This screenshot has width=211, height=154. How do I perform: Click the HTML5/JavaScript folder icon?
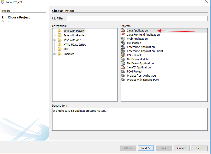click(60, 45)
